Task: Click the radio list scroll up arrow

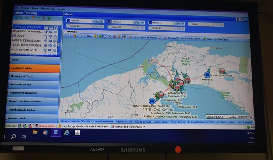Action: pyautogui.click(x=60, y=27)
